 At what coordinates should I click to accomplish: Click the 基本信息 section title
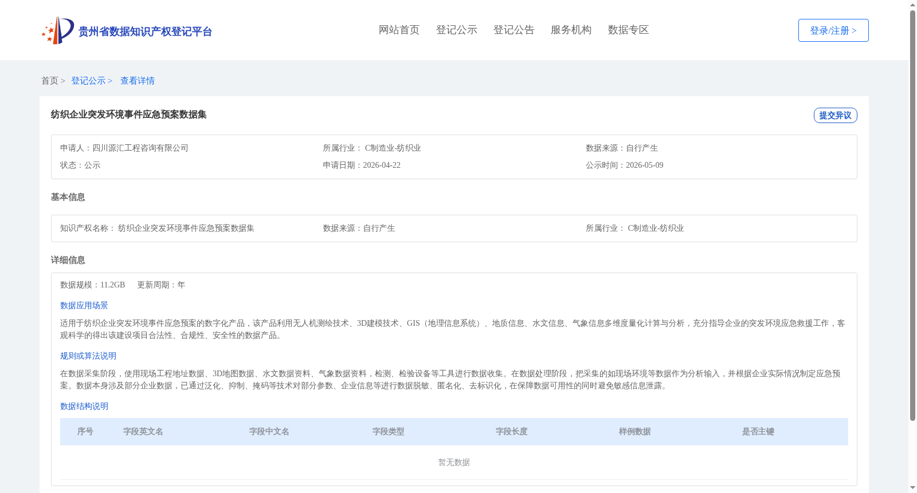[x=68, y=197]
